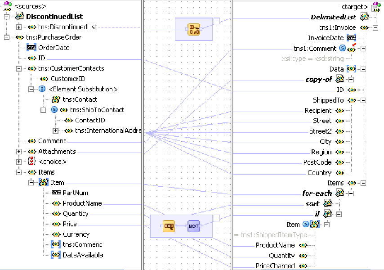This screenshot has height=270, width=384.
Task: Expand the tns:DiscontinuedList node
Action: 19,27
